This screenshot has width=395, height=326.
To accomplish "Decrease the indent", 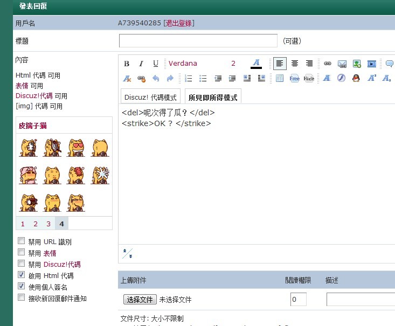I will click(218, 78).
